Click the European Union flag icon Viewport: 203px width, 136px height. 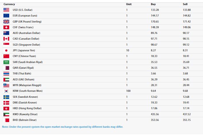coord(6,16)
